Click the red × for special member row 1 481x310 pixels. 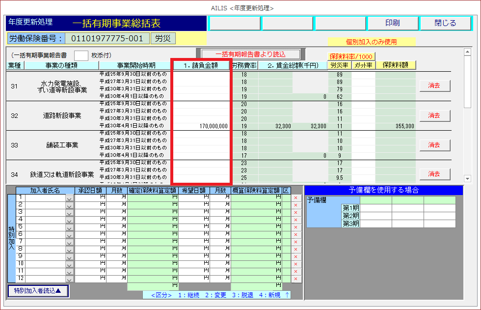(x=295, y=198)
